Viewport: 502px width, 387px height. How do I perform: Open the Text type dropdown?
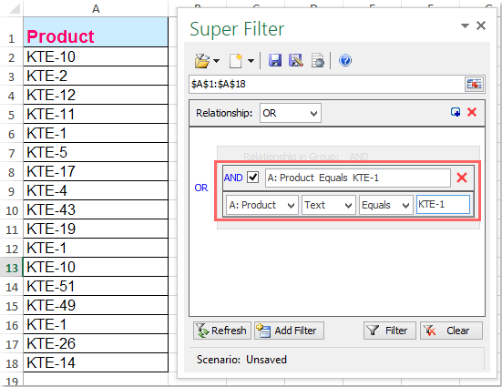tap(329, 205)
